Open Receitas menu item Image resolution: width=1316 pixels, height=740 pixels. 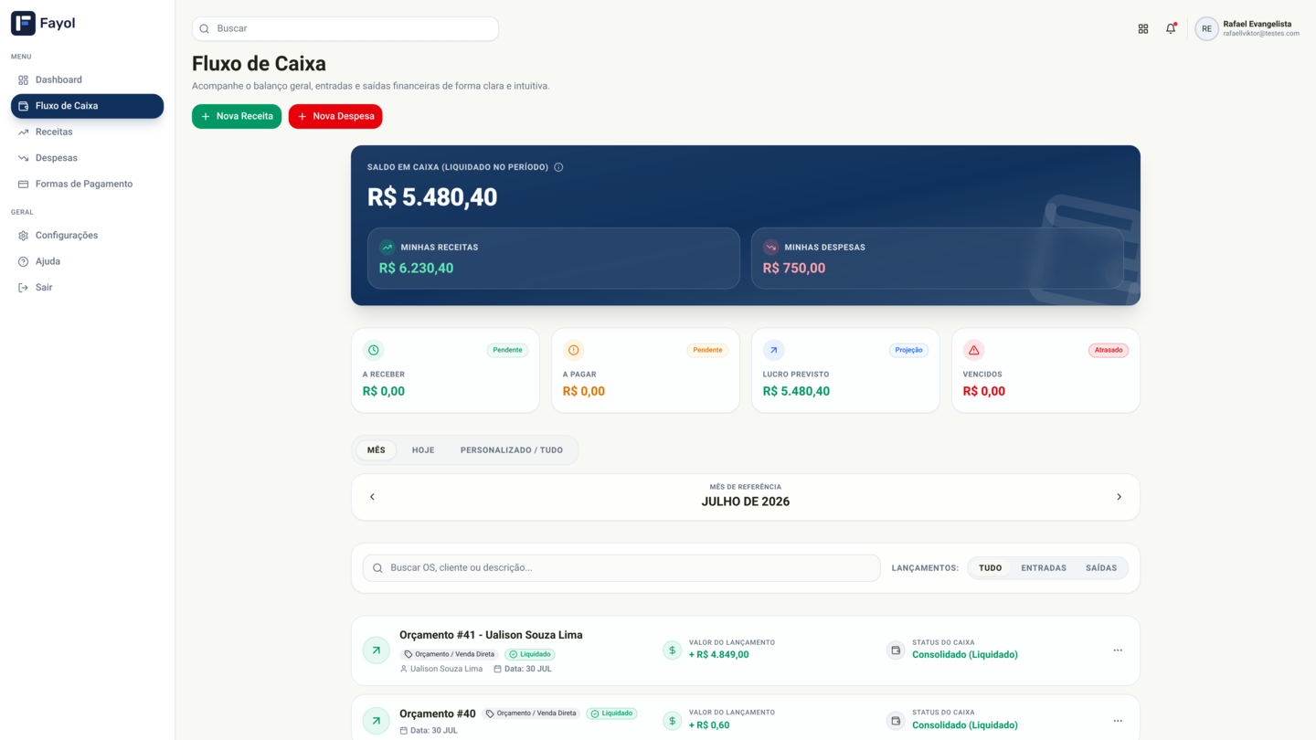(x=87, y=132)
